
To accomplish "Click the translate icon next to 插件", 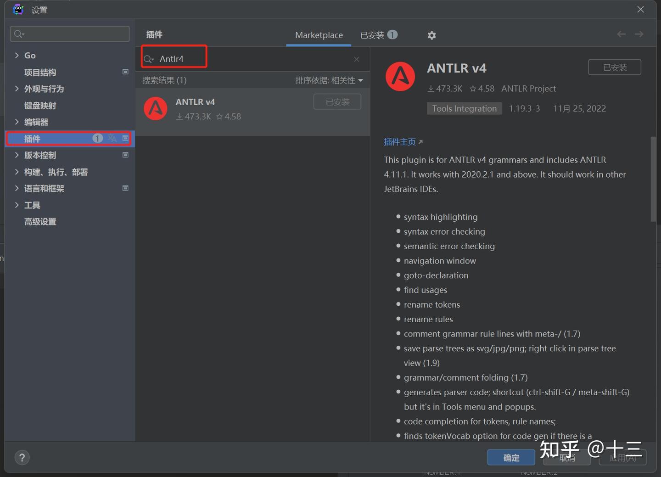I will (x=112, y=138).
